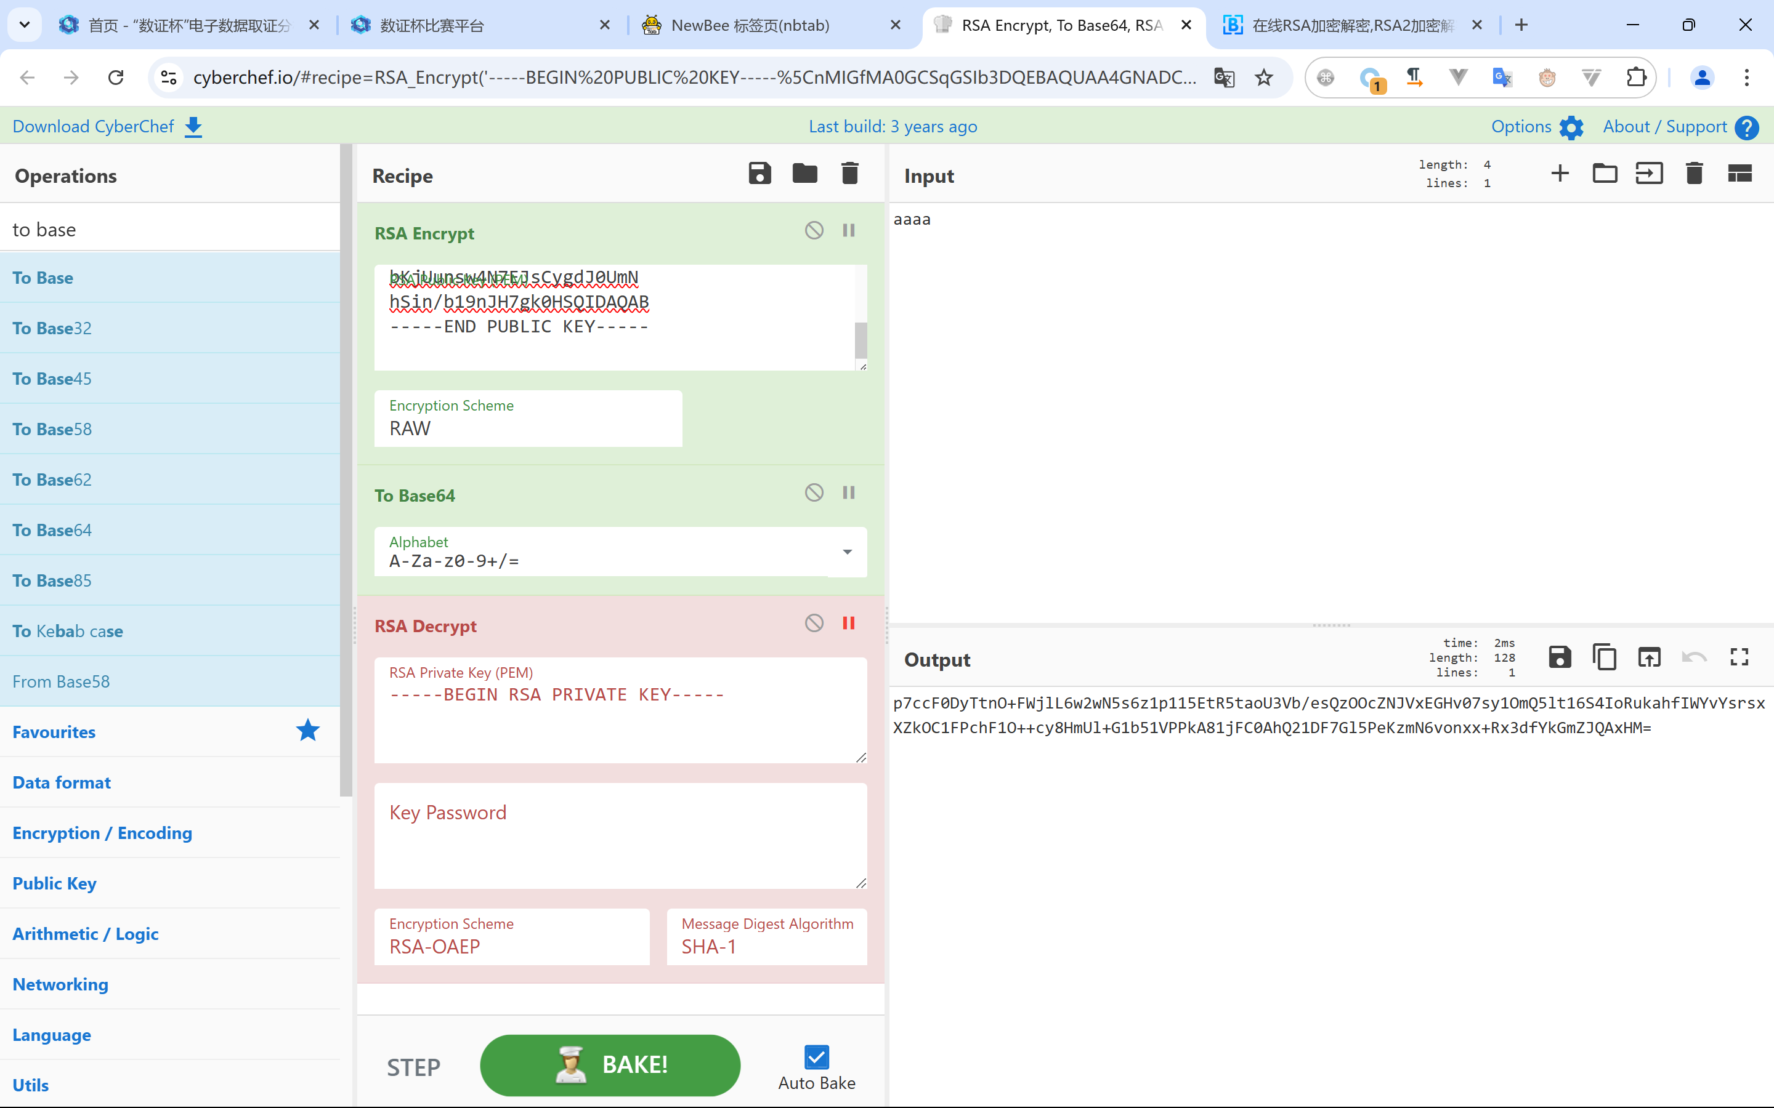Toggle the Auto Bake checkbox
This screenshot has height=1108, width=1774.
pos(816,1057)
